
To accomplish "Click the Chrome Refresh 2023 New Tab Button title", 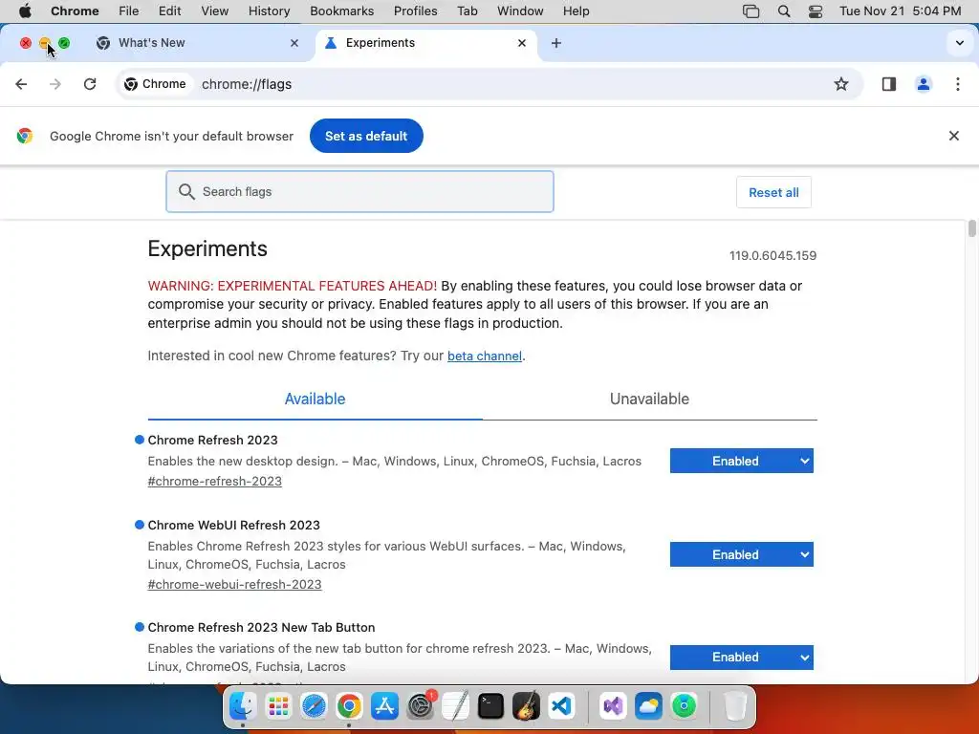I will click(261, 627).
